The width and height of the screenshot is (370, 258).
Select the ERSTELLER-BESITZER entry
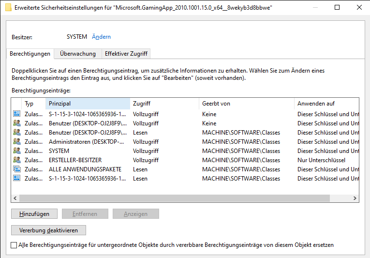coord(185,160)
